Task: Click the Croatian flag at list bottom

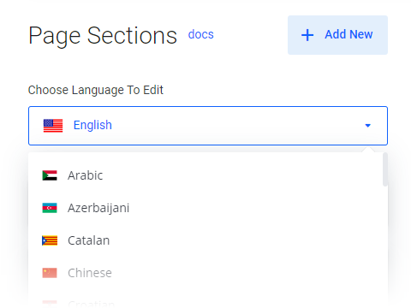Action: [x=50, y=305]
